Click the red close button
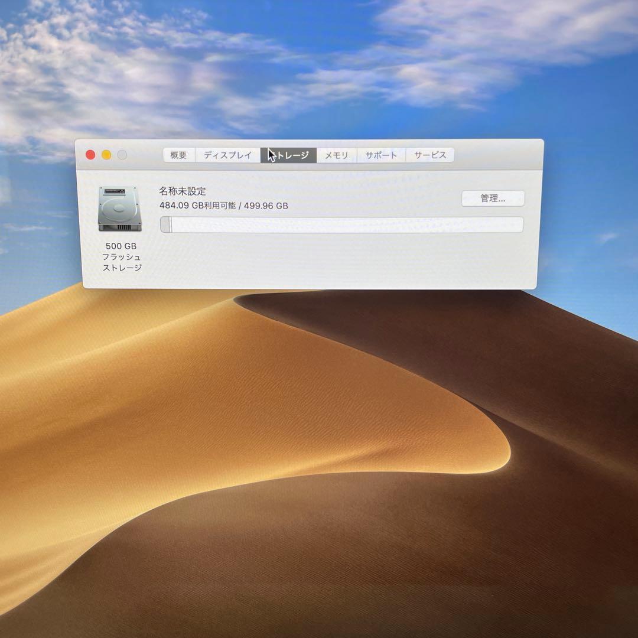This screenshot has width=638, height=638. [90, 154]
